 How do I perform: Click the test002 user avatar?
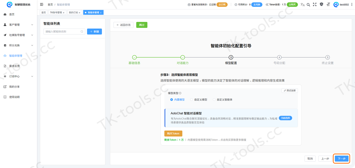tap(336, 4)
